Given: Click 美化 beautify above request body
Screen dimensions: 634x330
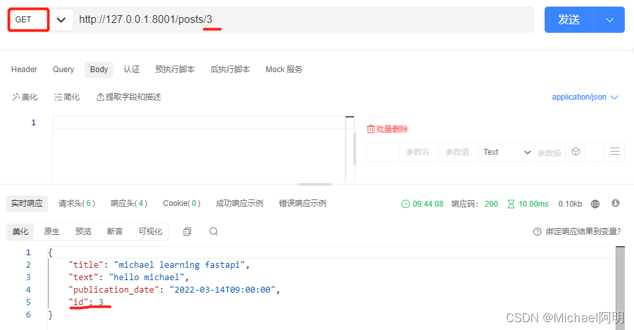Looking at the screenshot, I should click(x=25, y=97).
